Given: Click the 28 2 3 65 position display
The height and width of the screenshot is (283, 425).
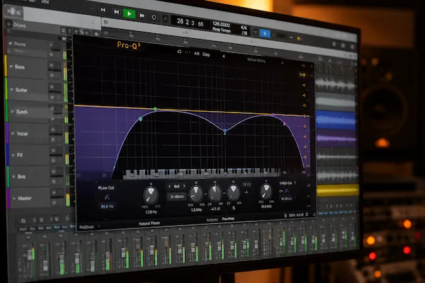Looking at the screenshot, I should [x=190, y=23].
